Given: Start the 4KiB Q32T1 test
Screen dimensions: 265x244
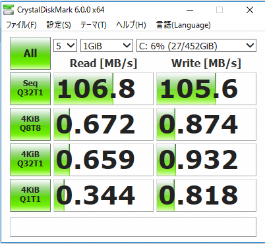Looking at the screenshot, I should (30, 160).
